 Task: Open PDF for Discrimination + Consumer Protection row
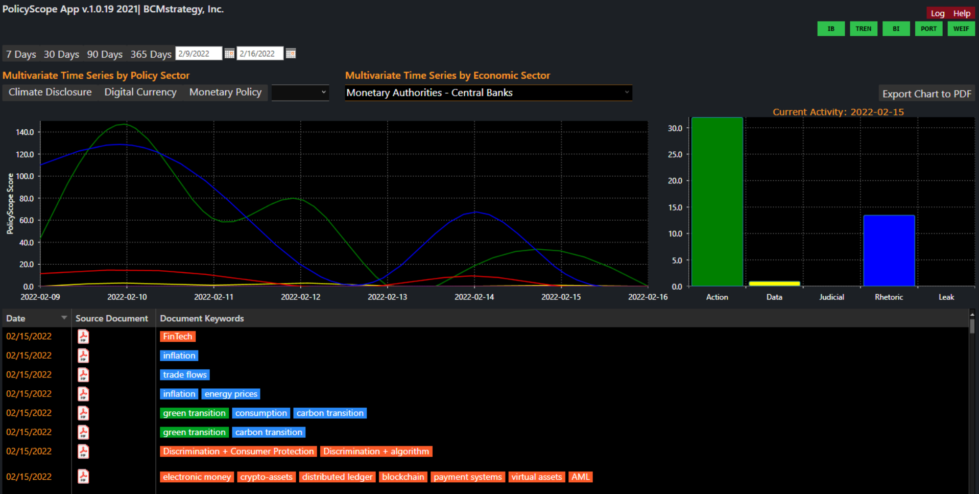83,452
